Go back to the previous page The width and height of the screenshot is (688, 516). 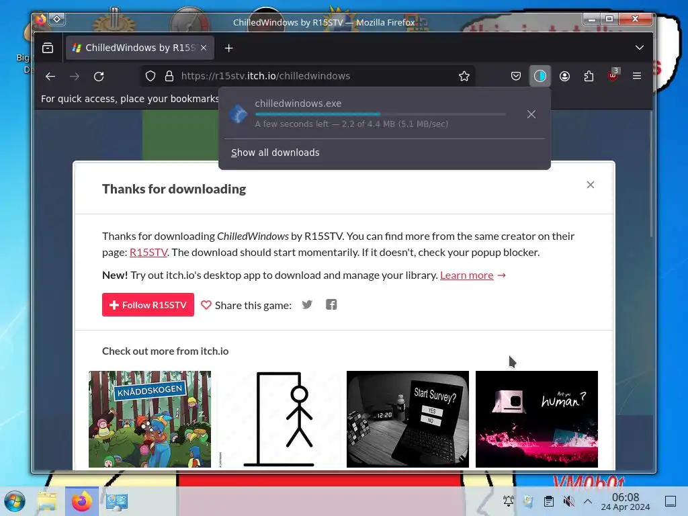pyautogui.click(x=50, y=77)
